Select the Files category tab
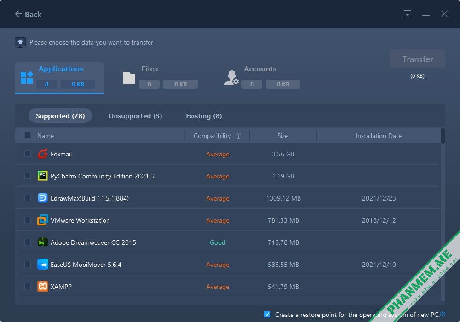 pos(161,78)
